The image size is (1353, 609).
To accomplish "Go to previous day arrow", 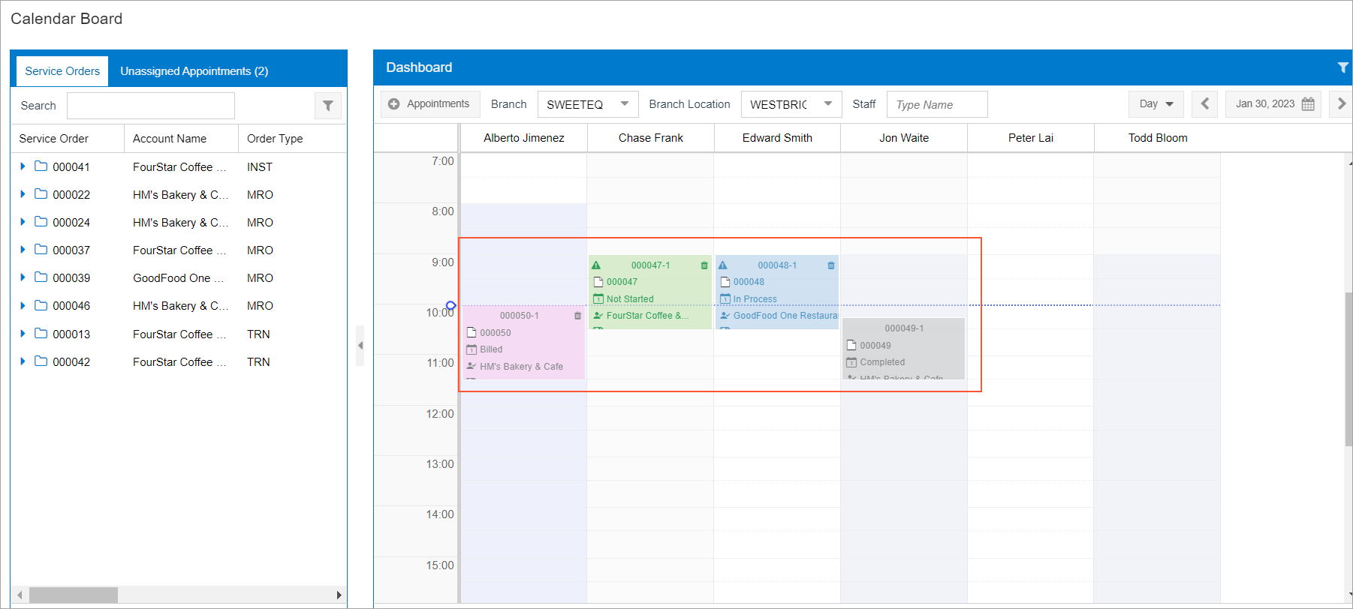I will pos(1204,104).
